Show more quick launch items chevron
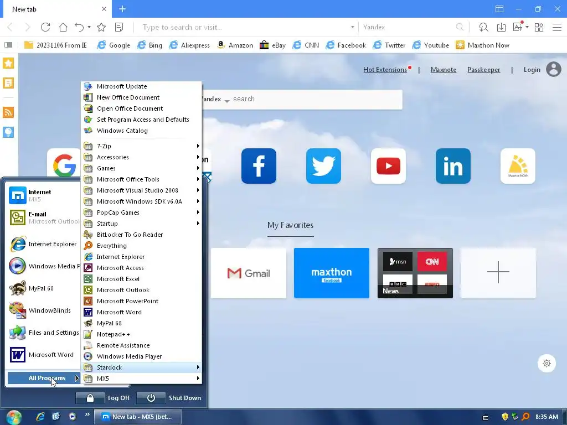 [x=87, y=414]
